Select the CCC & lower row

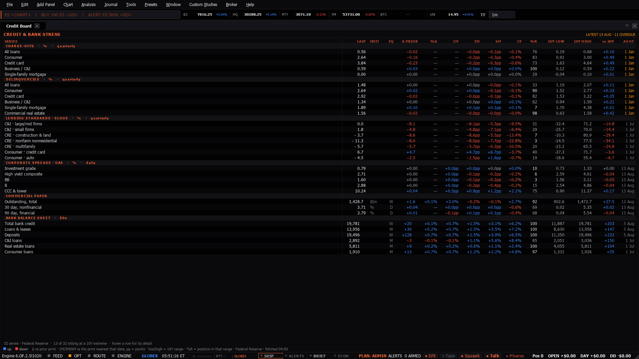tap(319, 191)
